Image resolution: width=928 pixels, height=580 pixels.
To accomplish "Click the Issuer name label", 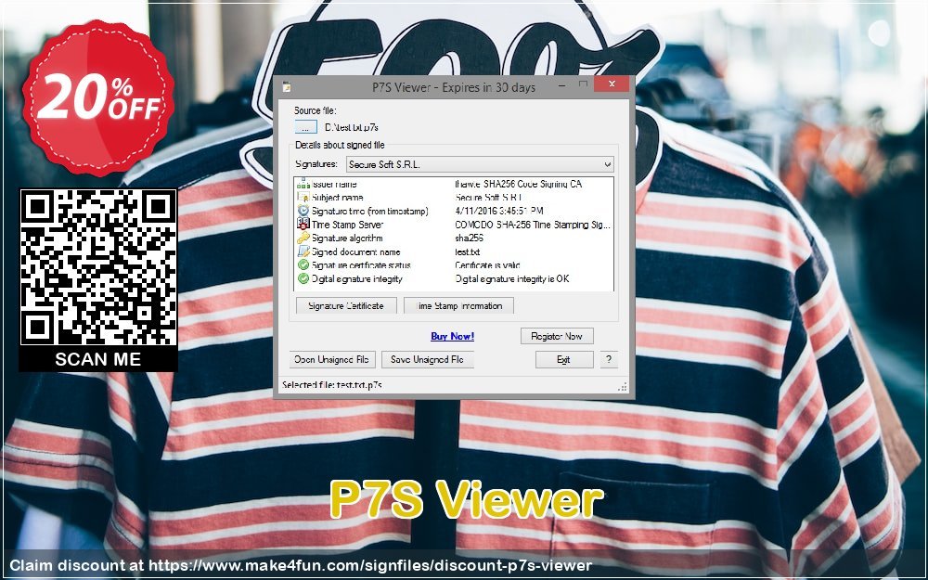I will point(334,184).
